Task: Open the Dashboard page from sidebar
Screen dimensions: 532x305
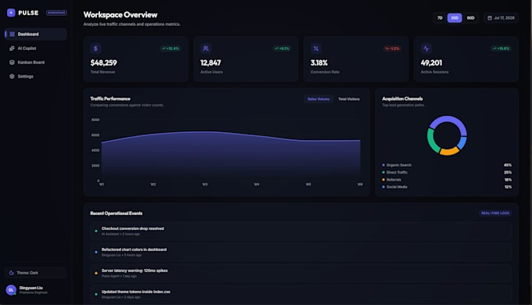Action: point(36,34)
